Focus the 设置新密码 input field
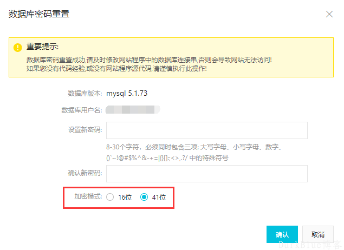 point(207,130)
